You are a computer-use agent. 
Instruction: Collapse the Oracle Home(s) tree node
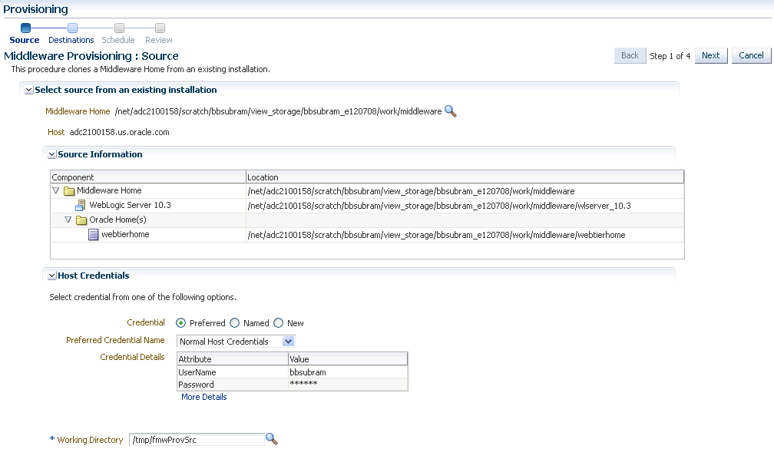pos(68,220)
